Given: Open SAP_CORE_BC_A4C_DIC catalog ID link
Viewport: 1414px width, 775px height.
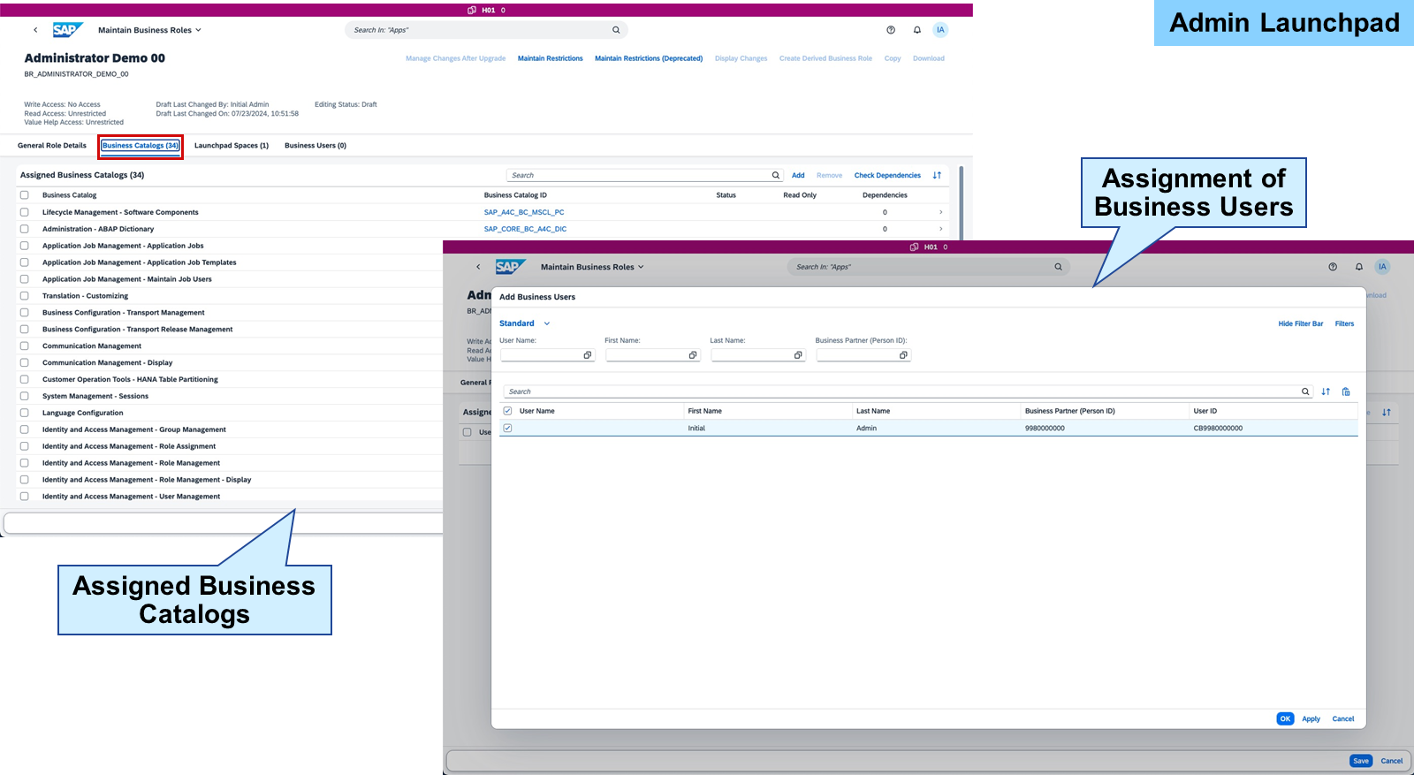Looking at the screenshot, I should 525,229.
